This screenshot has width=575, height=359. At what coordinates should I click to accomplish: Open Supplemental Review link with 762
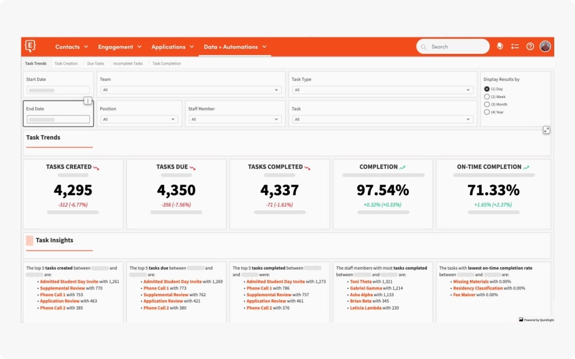tap(166, 295)
